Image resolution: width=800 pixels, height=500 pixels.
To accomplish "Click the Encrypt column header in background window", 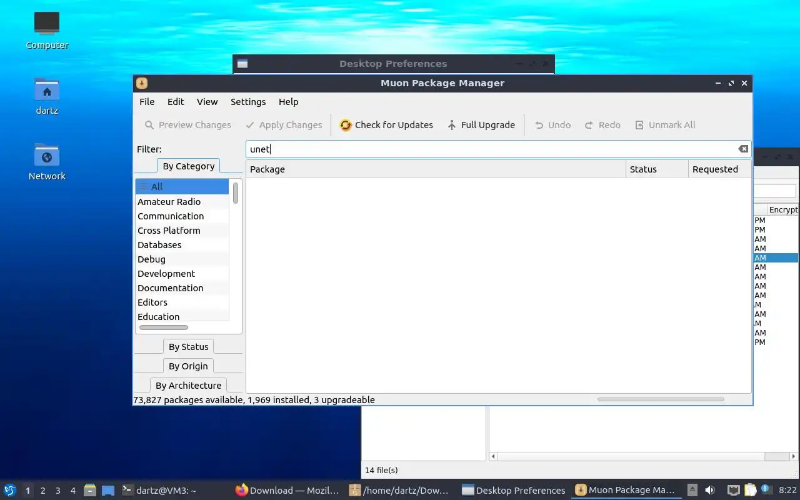I will tap(783, 210).
